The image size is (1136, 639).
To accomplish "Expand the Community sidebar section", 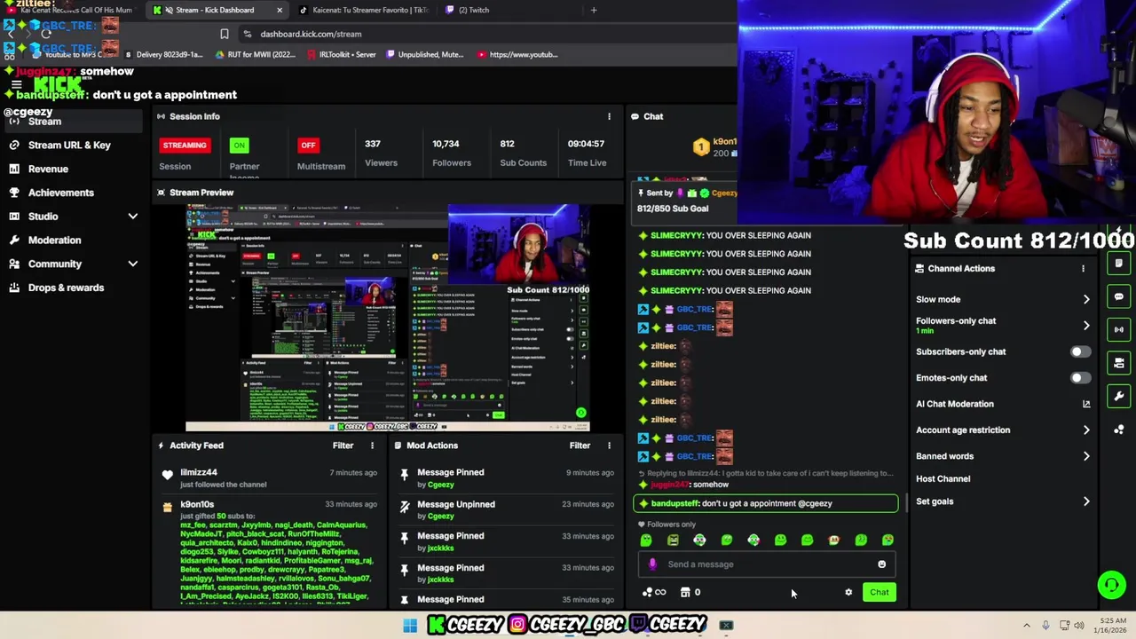I will 132,264.
